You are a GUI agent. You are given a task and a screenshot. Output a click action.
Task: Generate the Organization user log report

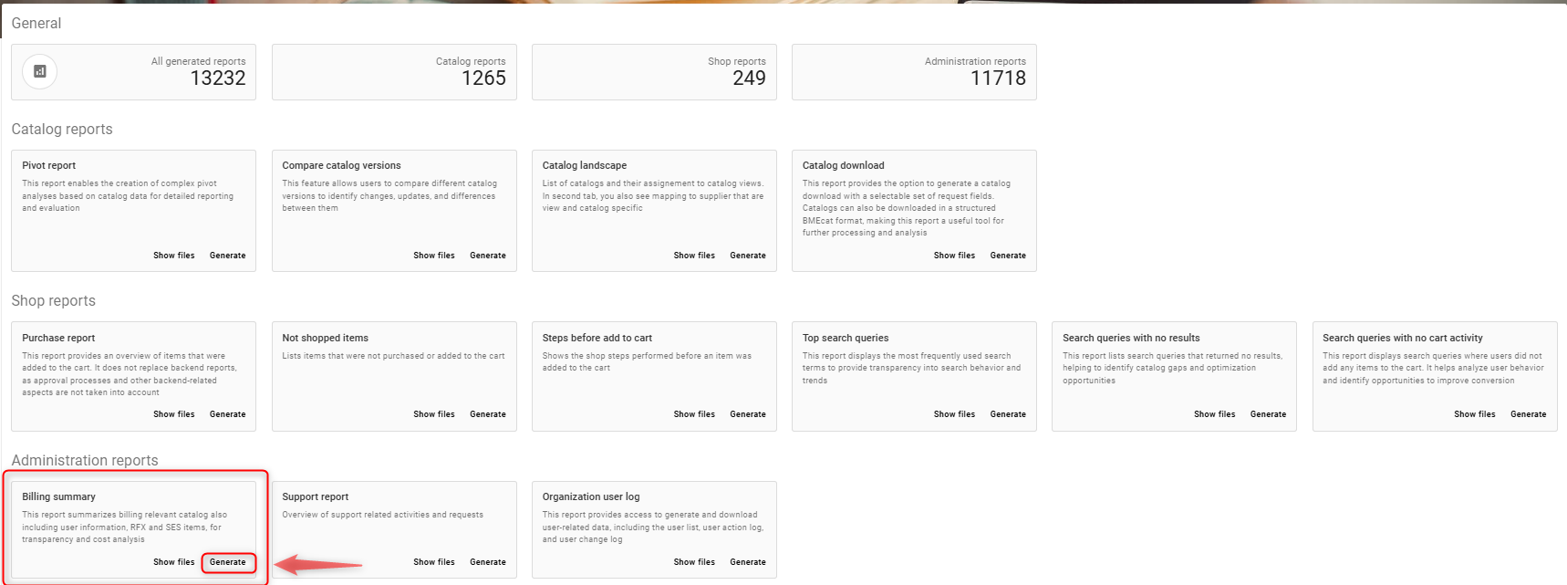point(748,562)
